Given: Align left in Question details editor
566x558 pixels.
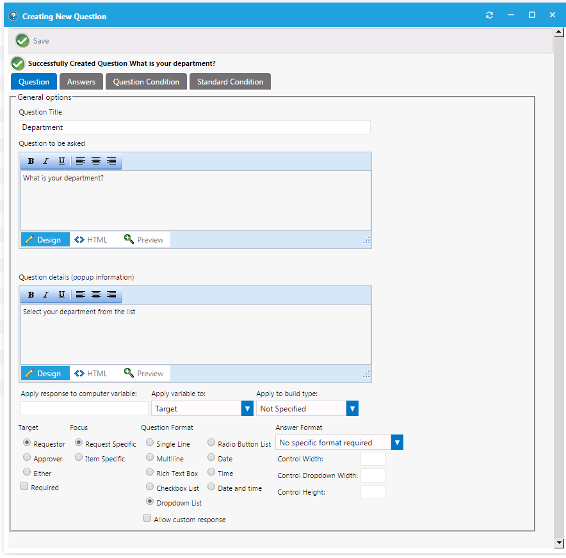Looking at the screenshot, I should coord(81,295).
